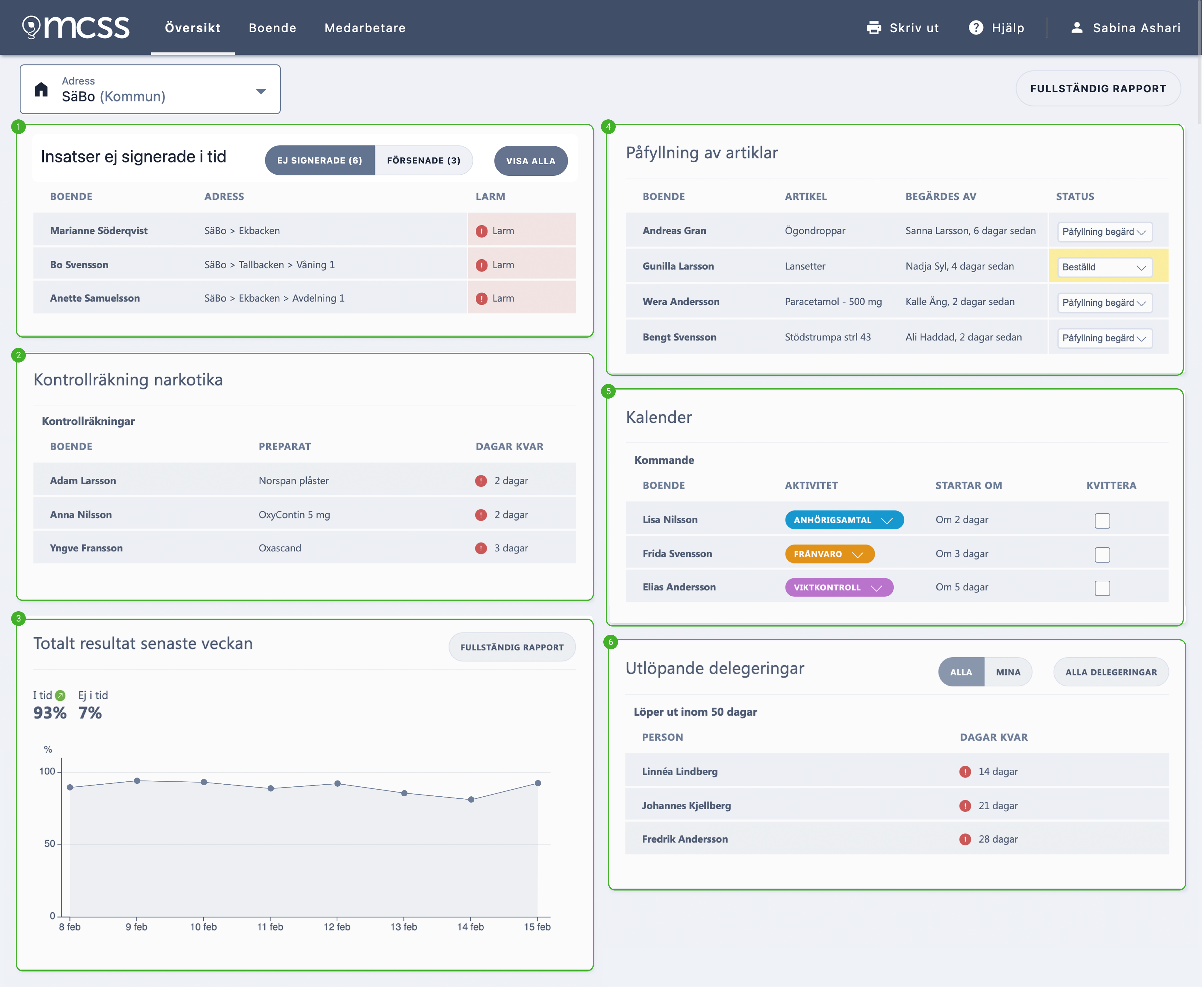Open Alla delegeringar
Screen dimensions: 1202x987
point(1111,672)
